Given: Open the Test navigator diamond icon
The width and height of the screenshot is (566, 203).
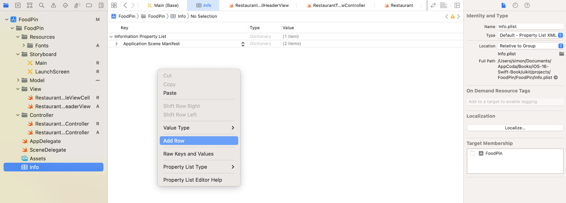Looking at the screenshot, I should 65,5.
